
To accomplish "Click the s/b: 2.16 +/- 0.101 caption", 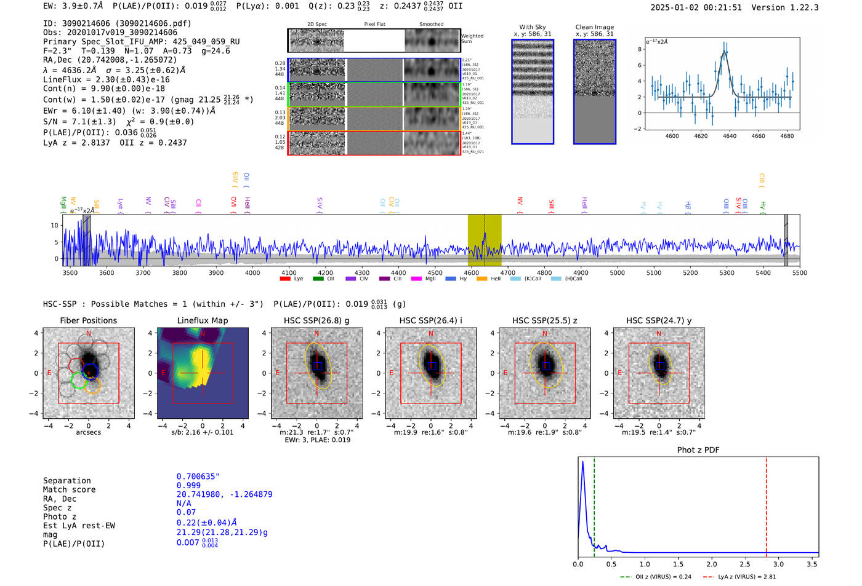I will pos(203,432).
